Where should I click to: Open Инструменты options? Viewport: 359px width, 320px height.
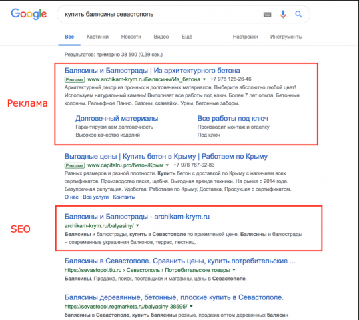tap(286, 37)
